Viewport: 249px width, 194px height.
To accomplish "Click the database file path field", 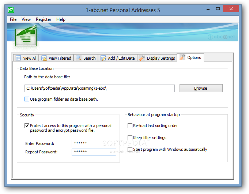I will tap(99, 88).
